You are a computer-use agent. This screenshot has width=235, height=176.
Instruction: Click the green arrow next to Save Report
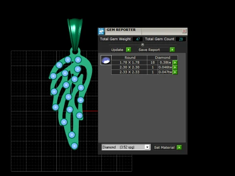tap(172, 50)
